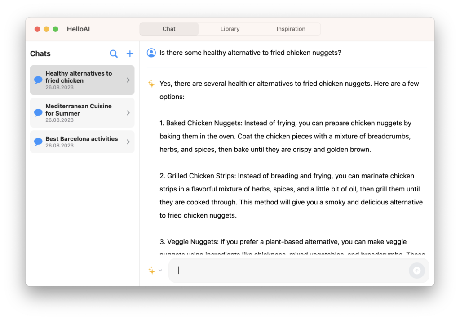Viewport: 460px width, 320px height.
Task: Click the speech bubble icon of Healthy alternatives chat
Action: tap(38, 80)
